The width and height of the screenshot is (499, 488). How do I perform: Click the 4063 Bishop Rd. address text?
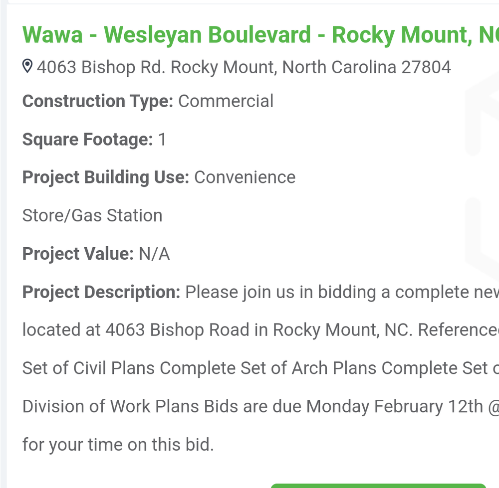click(x=244, y=67)
